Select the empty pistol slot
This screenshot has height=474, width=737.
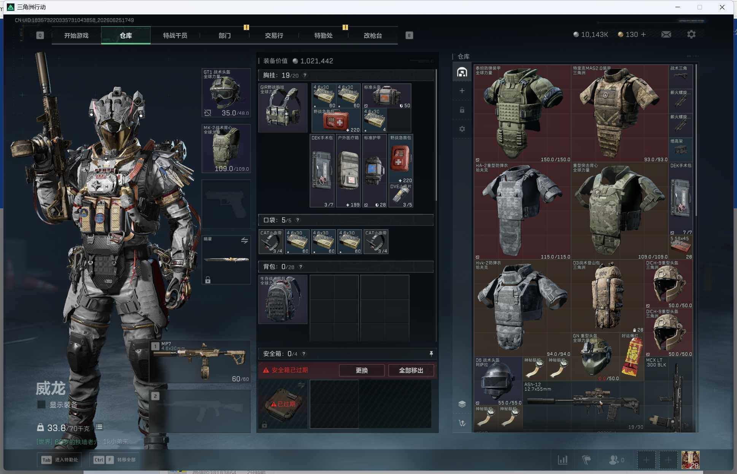click(x=226, y=204)
